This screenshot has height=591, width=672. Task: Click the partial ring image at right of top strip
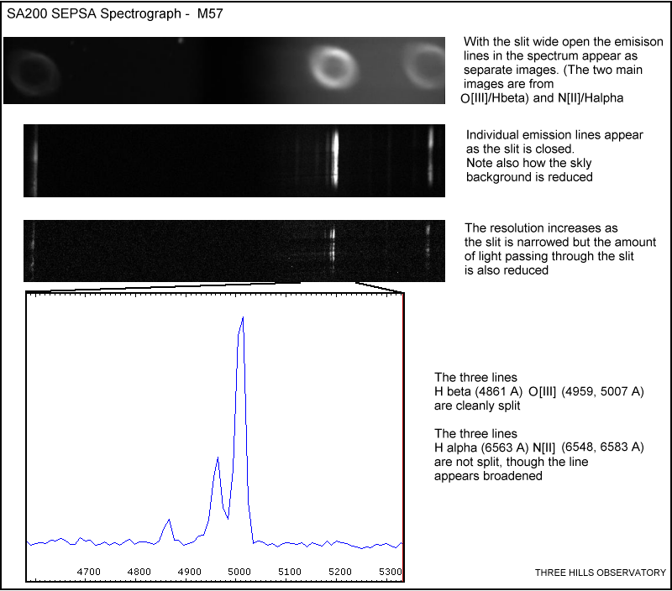[x=424, y=66]
